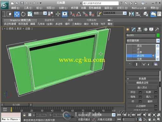This screenshot has width=162, height=122.
Task: Toggle the selection lock padlock
Action: click(x=24, y=115)
